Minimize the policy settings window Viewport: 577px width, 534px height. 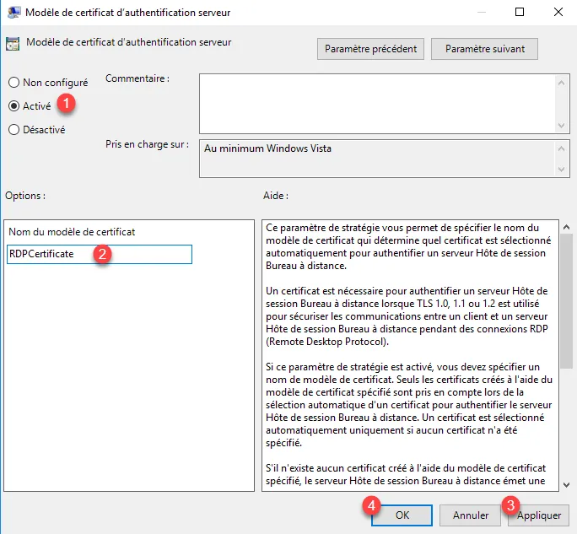(x=480, y=13)
